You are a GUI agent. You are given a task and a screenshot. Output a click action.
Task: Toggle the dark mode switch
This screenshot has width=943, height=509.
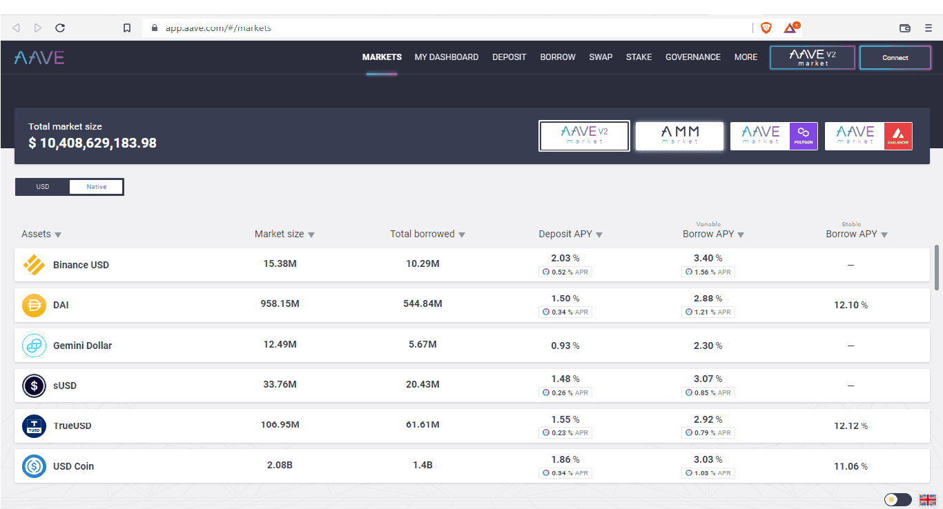(x=897, y=500)
